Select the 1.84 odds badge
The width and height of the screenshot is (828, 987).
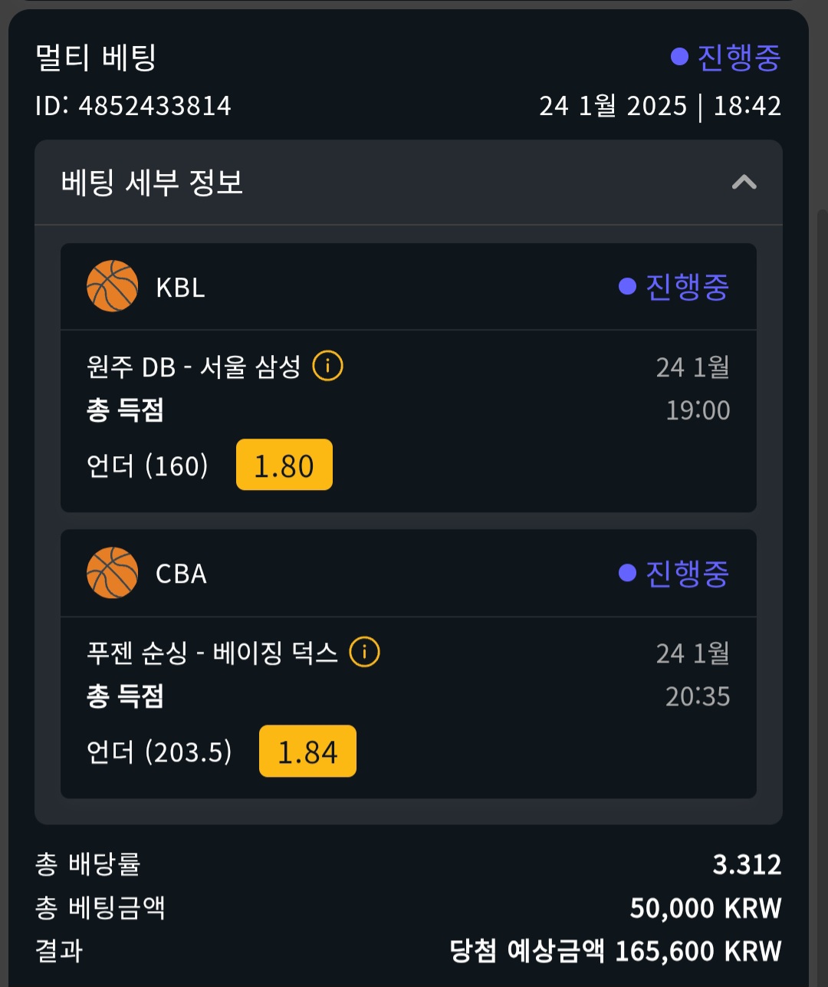click(x=307, y=751)
